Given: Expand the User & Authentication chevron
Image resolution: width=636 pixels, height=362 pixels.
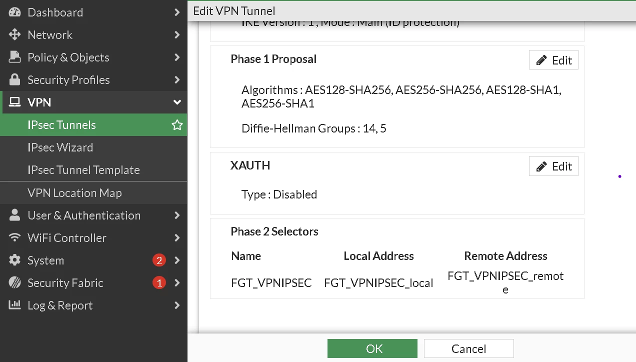Looking at the screenshot, I should (x=177, y=215).
